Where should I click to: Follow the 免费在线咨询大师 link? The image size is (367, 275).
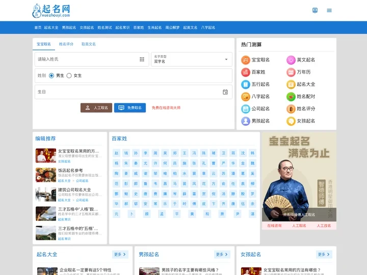pyautogui.click(x=166, y=108)
